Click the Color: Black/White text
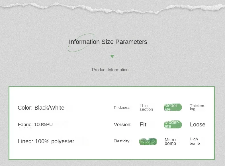The width and height of the screenshot is (225, 166). pos(41,108)
